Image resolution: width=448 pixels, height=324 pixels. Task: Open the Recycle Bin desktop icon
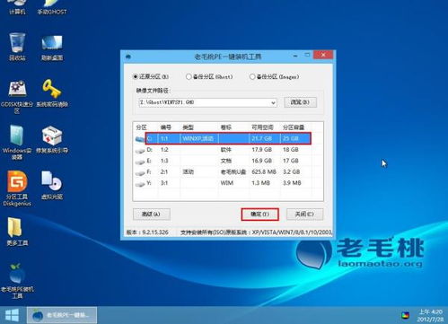point(17,47)
